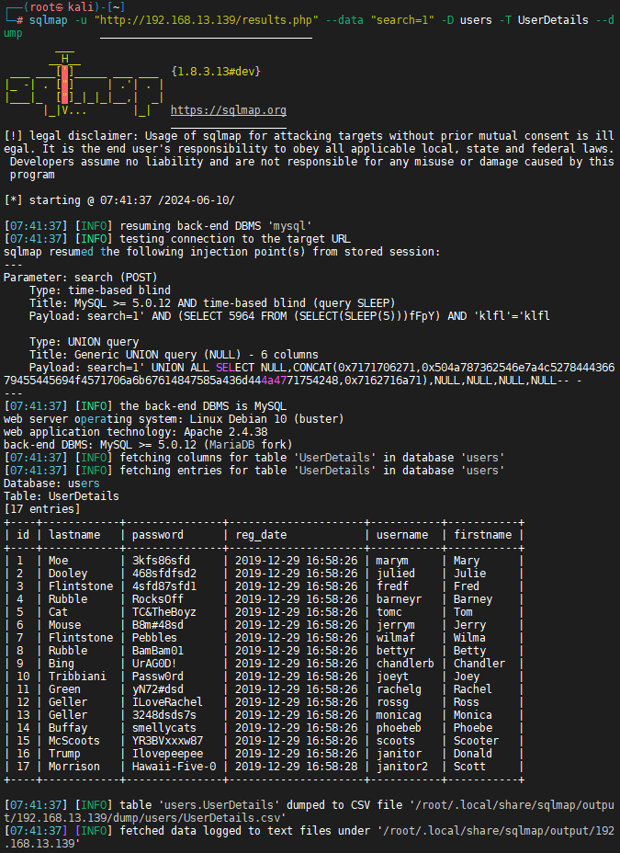Select the username column header
This screenshot has width=620, height=853.
pyautogui.click(x=402, y=535)
